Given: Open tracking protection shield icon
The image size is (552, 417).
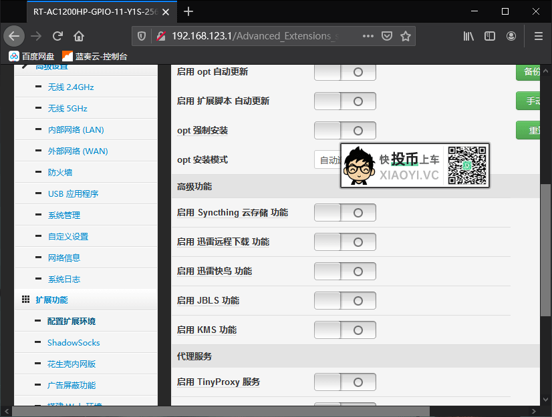Looking at the screenshot, I should 142,36.
